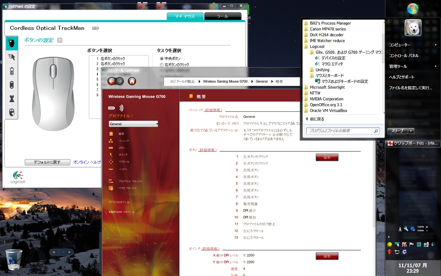Screen dimensions: 441x276
Task: Click the battery indicator next to Cordless Optical TrackMan
Action: pyautogui.click(x=96, y=28)
